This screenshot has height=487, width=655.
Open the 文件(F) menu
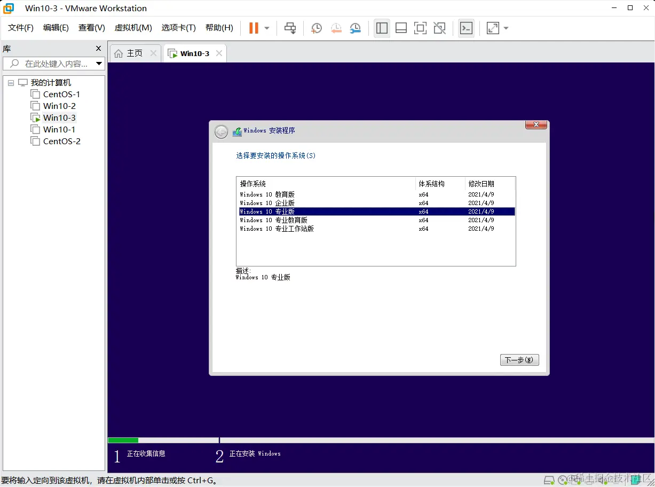pos(21,28)
